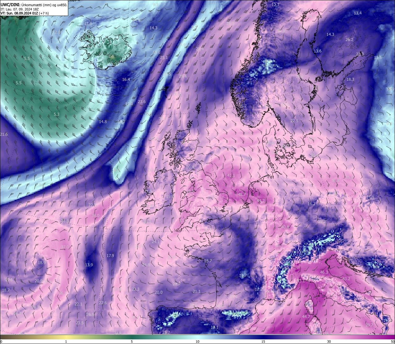Click the 10.1 value over northern Spain
Screen dimensions: 395x344
[x=214, y=327]
